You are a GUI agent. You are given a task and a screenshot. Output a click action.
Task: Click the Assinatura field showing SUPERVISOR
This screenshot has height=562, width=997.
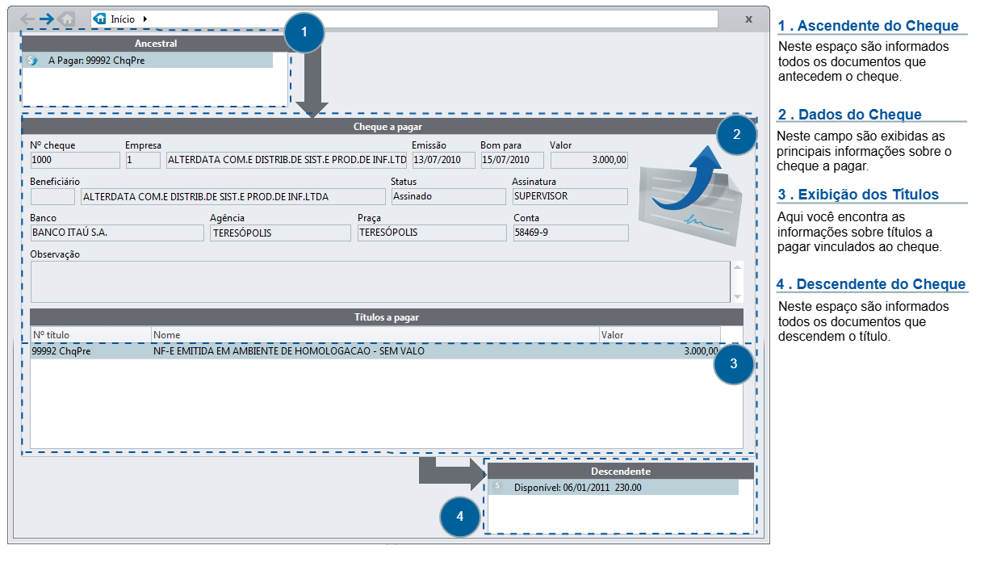tap(570, 196)
